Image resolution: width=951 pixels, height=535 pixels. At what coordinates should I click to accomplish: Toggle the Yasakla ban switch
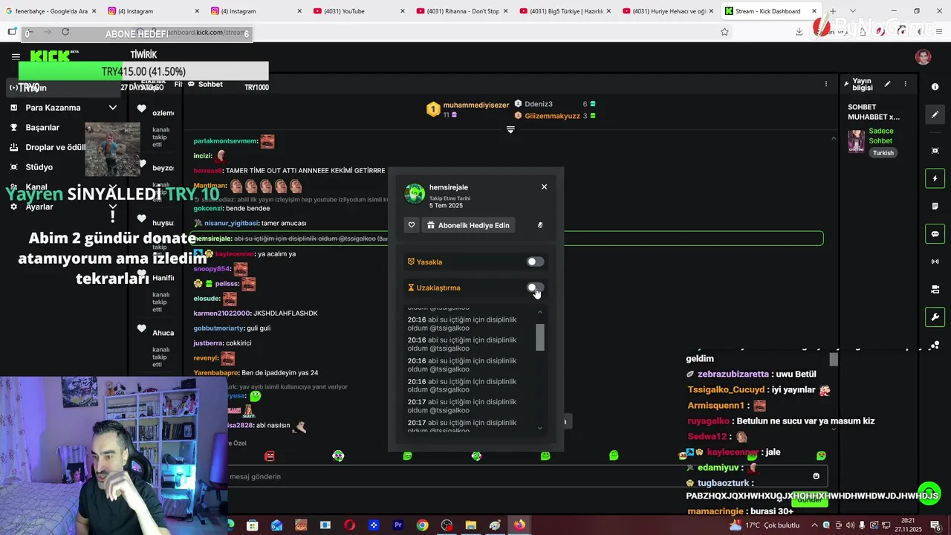click(x=535, y=262)
